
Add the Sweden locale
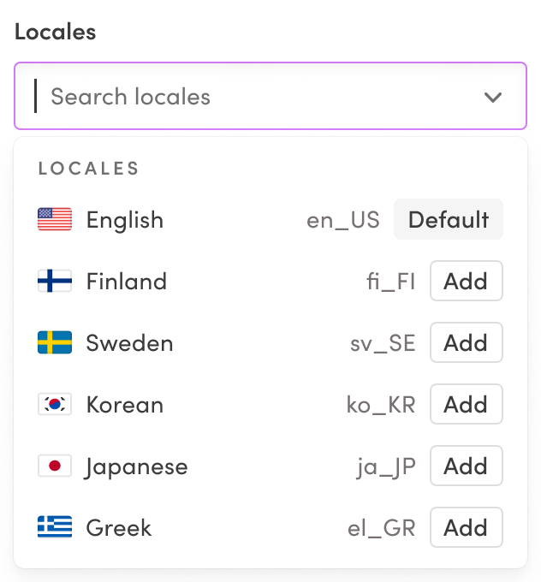[466, 343]
